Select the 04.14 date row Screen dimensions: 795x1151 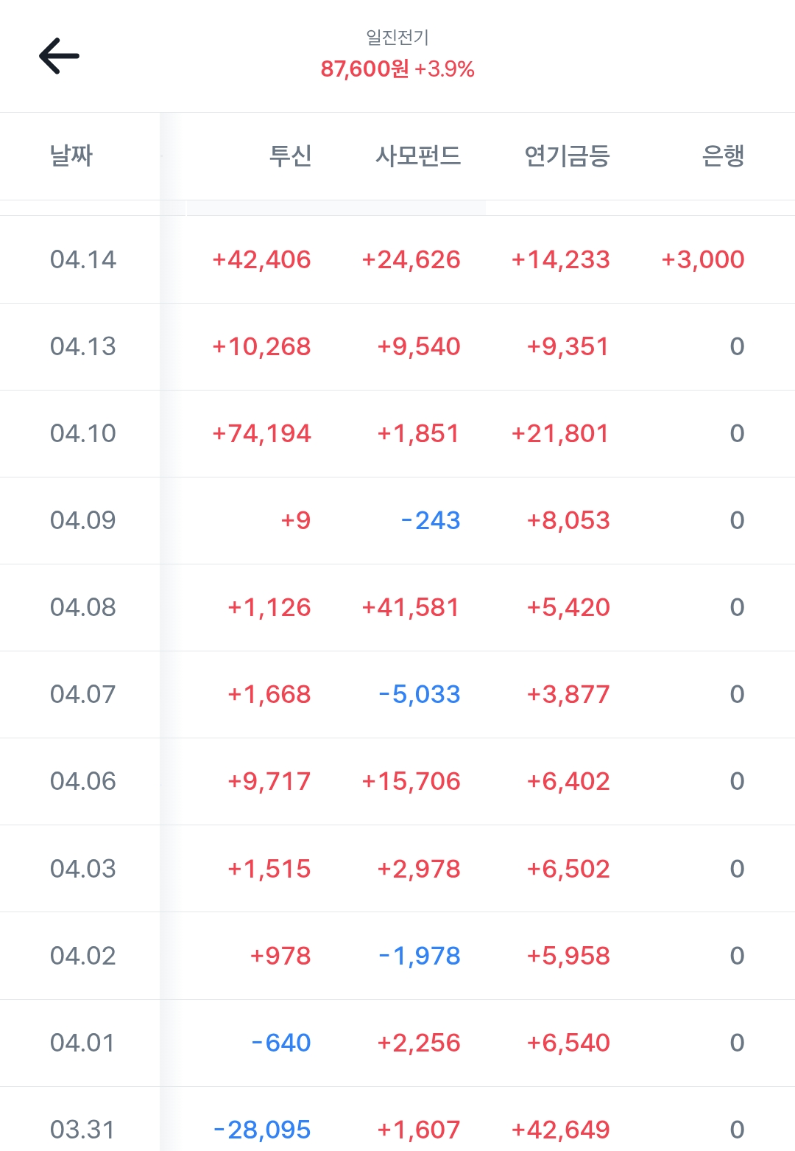point(82,259)
